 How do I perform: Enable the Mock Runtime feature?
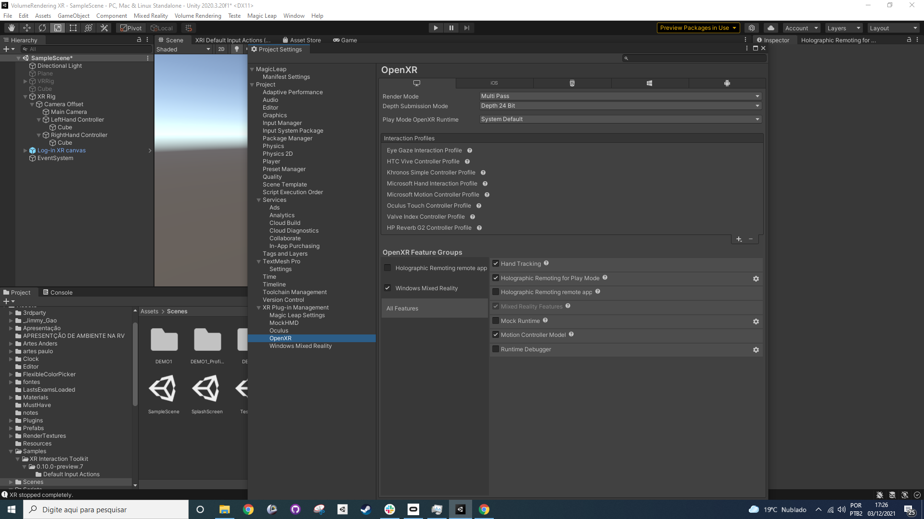click(x=496, y=321)
